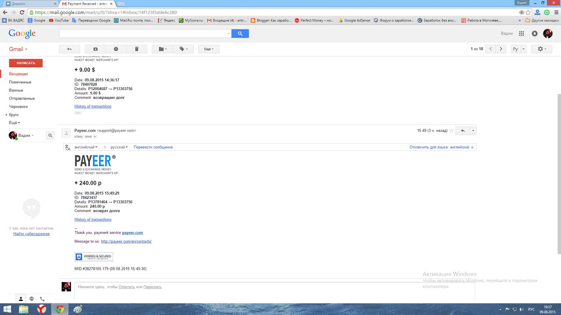
Task: Open the Gmail product switcher dropdown
Action: click(18, 49)
